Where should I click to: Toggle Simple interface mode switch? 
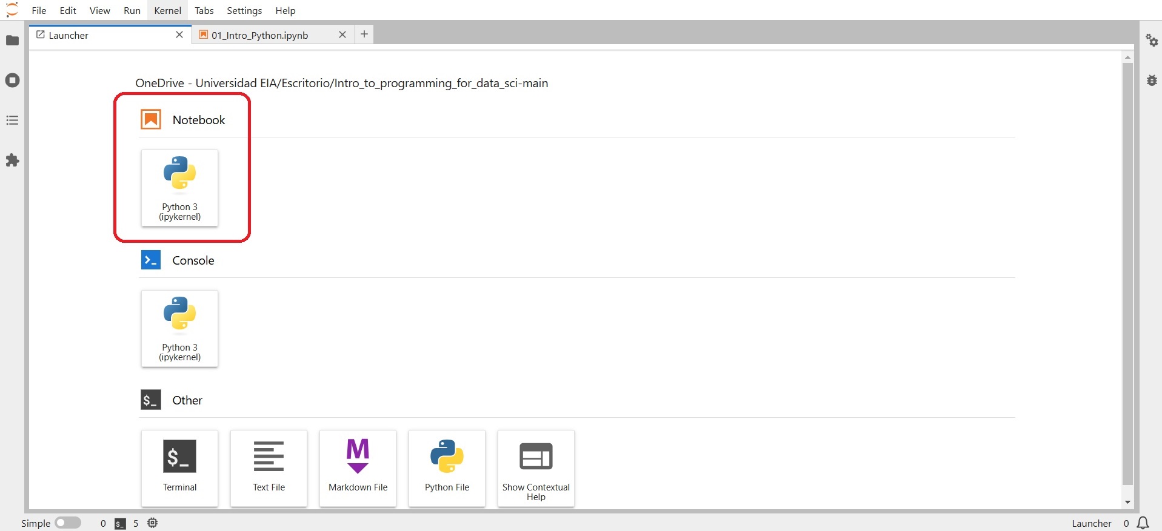pos(68,523)
